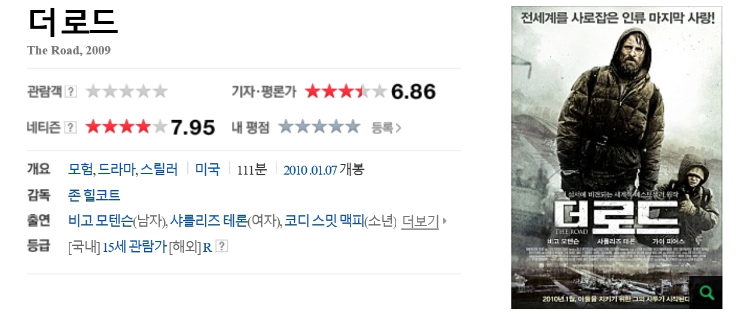Click the 15세 관람가 rating link
Viewport: 744px width, 314px height.
[134, 246]
